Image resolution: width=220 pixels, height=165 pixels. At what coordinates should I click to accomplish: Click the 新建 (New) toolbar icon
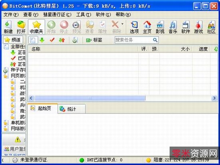pos(8,27)
